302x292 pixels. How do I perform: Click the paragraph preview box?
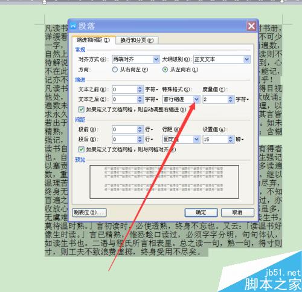pos(164,182)
